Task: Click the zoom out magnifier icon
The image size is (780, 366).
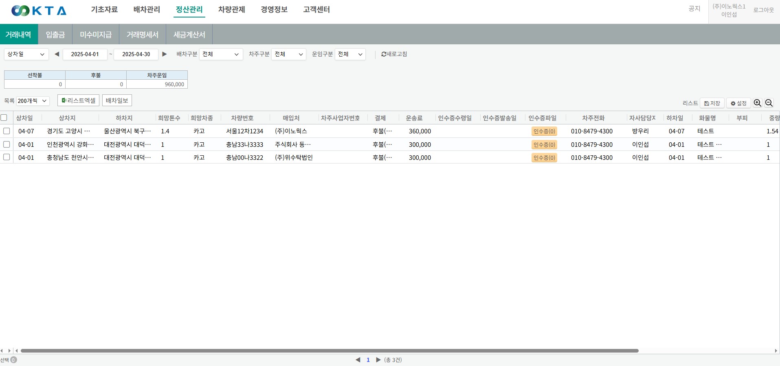Action: point(769,103)
